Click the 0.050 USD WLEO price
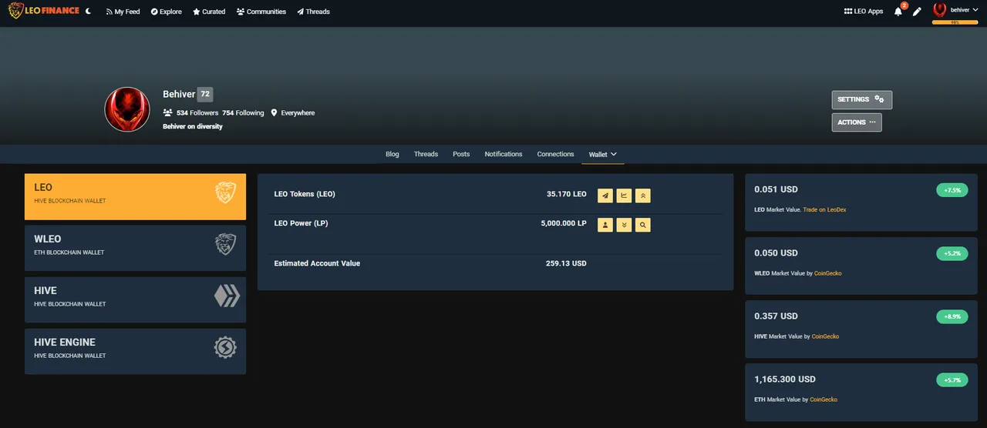 776,253
